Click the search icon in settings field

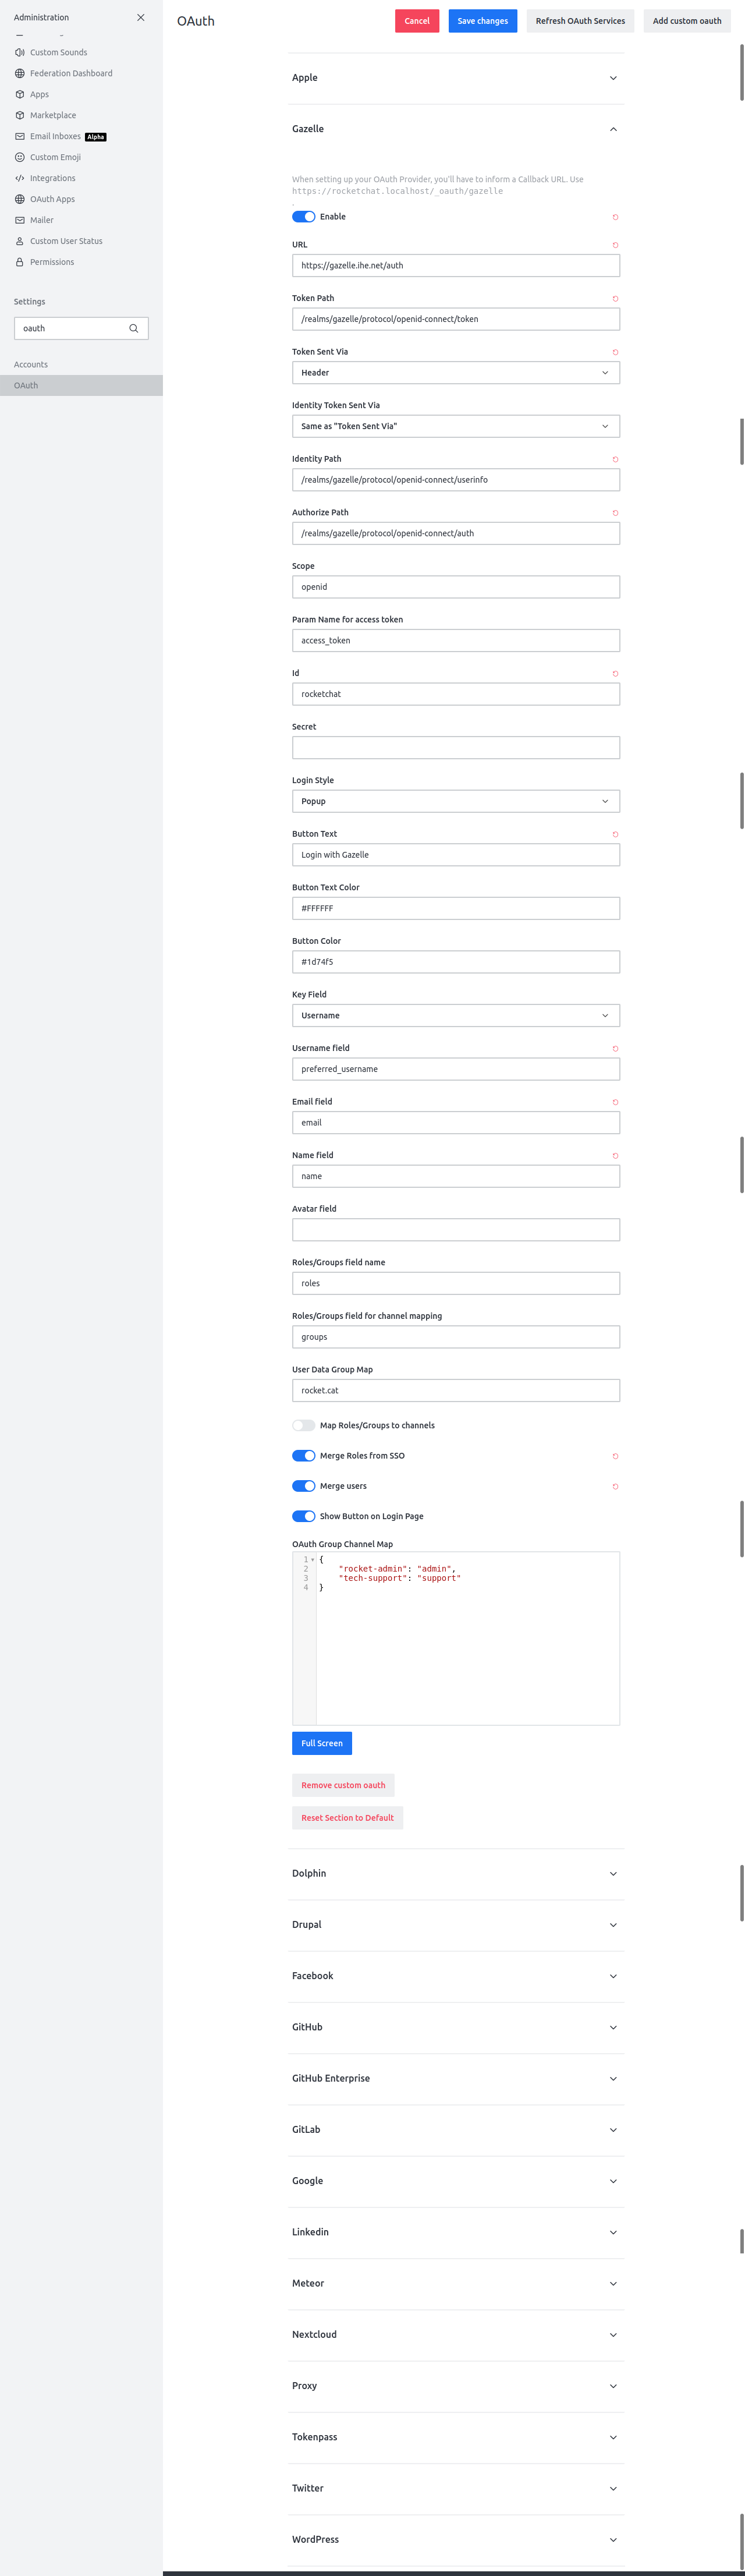pyautogui.click(x=134, y=328)
